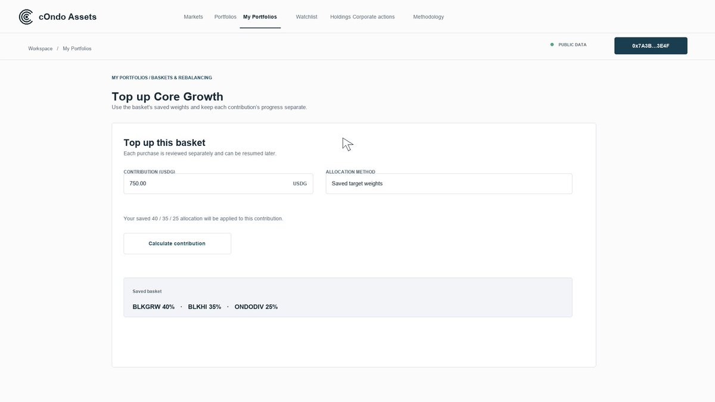
Task: Select the My Portfolios tab in the top nav
Action: (260, 17)
